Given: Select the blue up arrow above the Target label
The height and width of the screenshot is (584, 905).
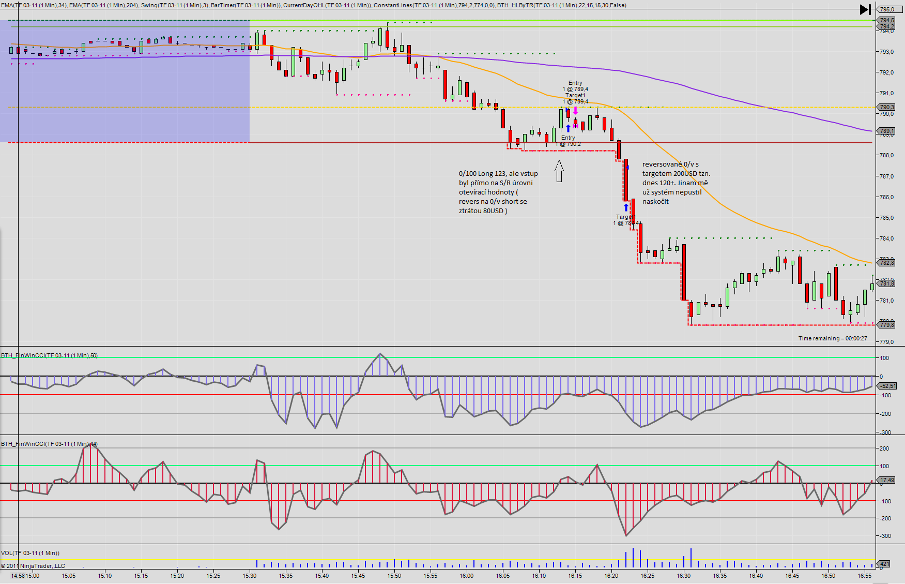Looking at the screenshot, I should 626,208.
